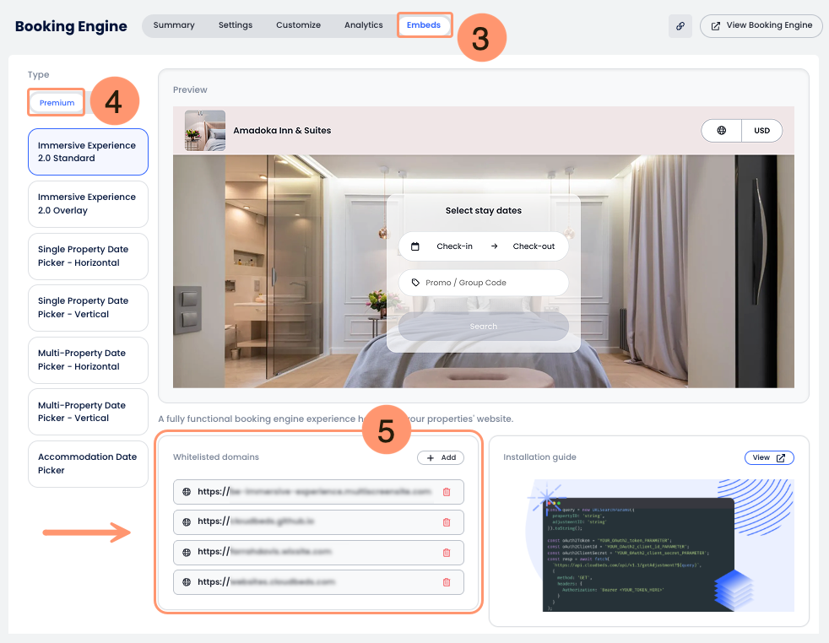Click globe icon of websites.cloudbeds.com domain
The image size is (829, 643).
tap(186, 582)
